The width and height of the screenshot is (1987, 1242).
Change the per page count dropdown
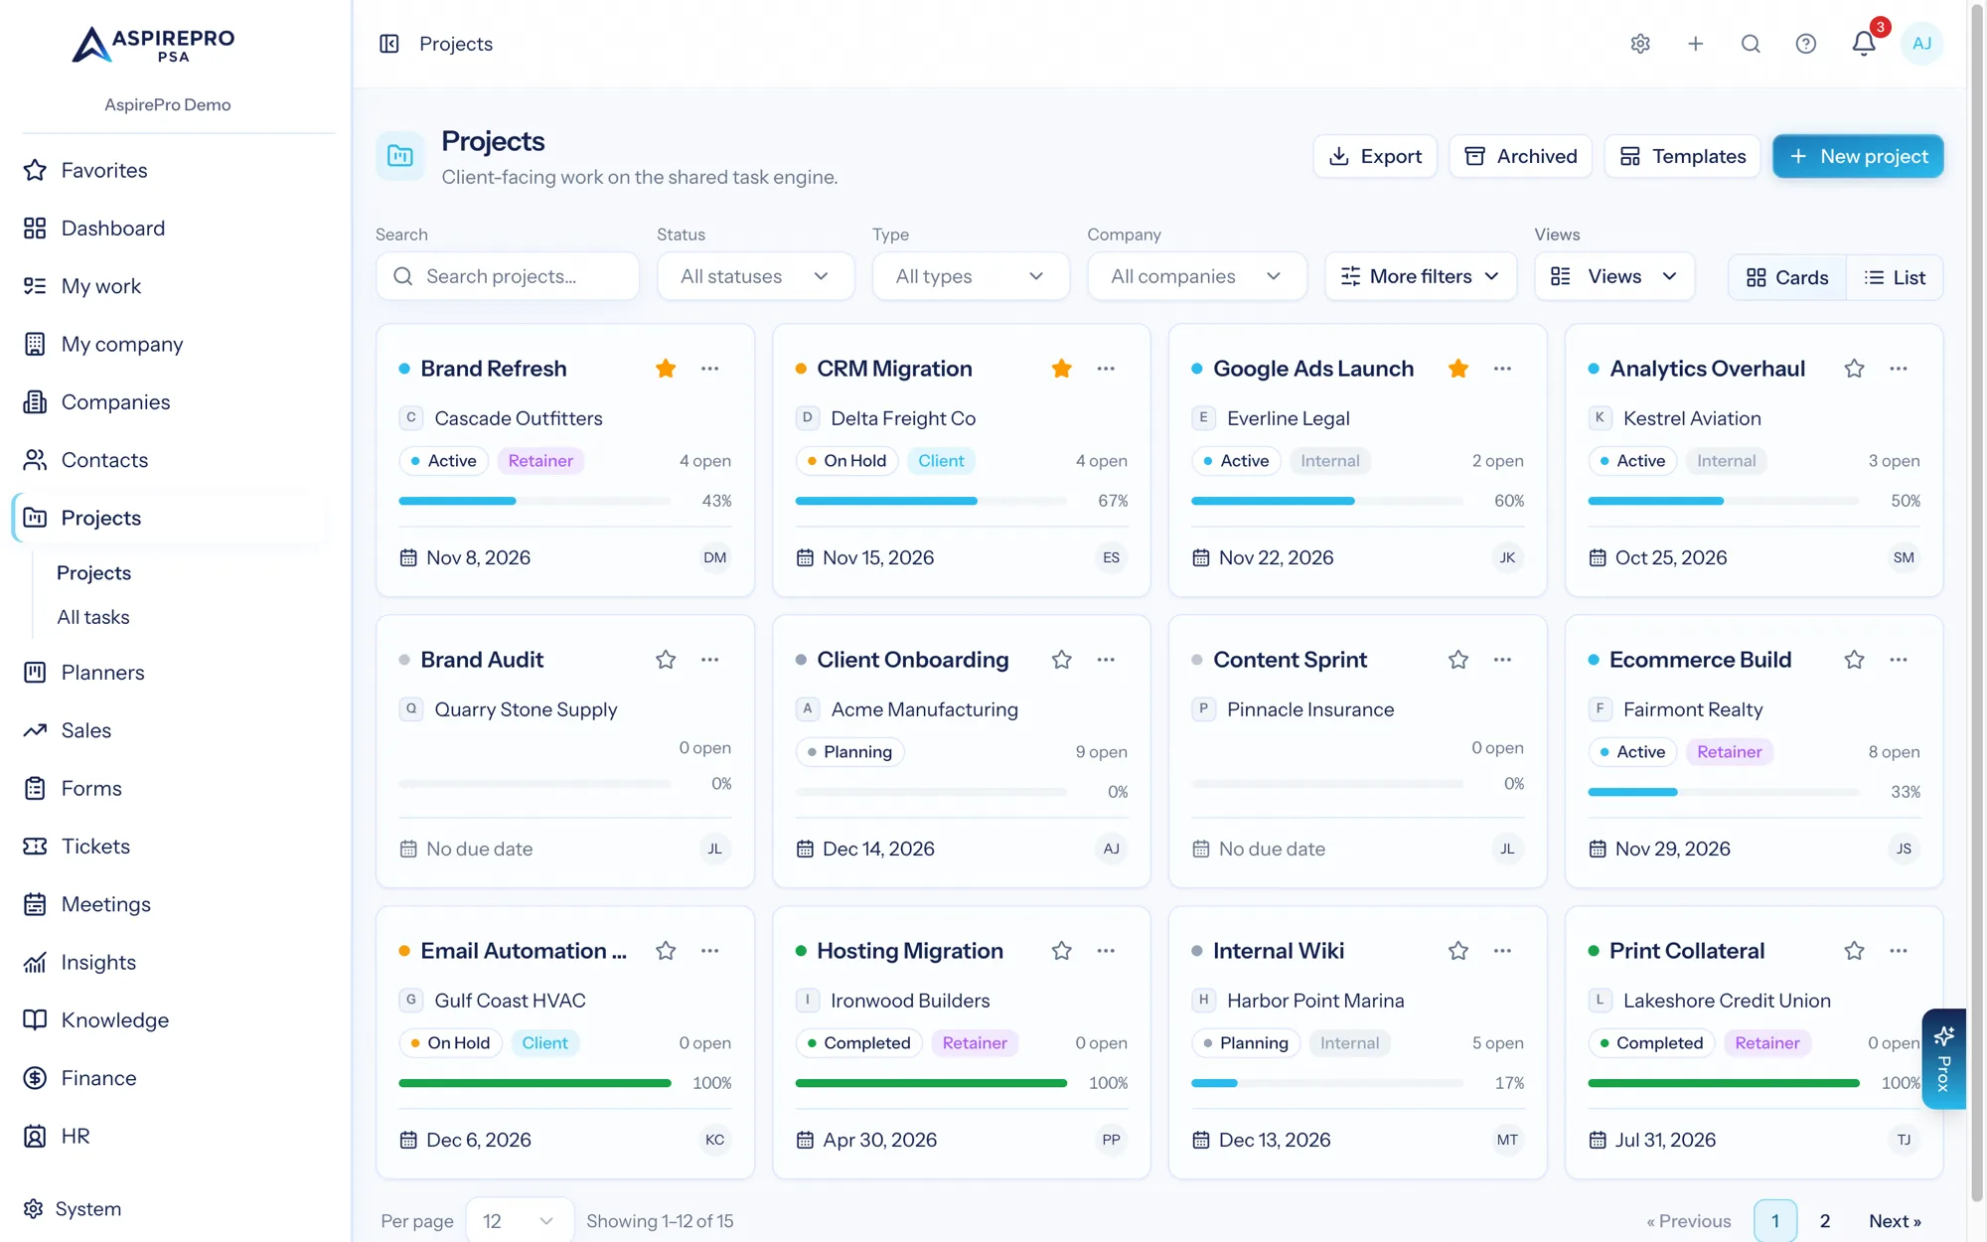pos(519,1221)
